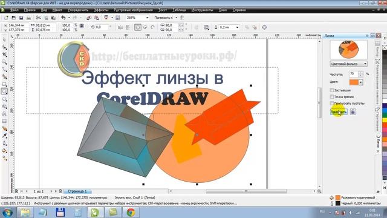Select the Interactive fill tool
The width and height of the screenshot is (387, 218).
[x=4, y=158]
